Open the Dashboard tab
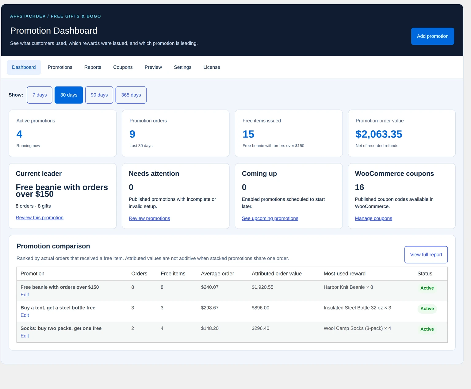 tap(24, 67)
